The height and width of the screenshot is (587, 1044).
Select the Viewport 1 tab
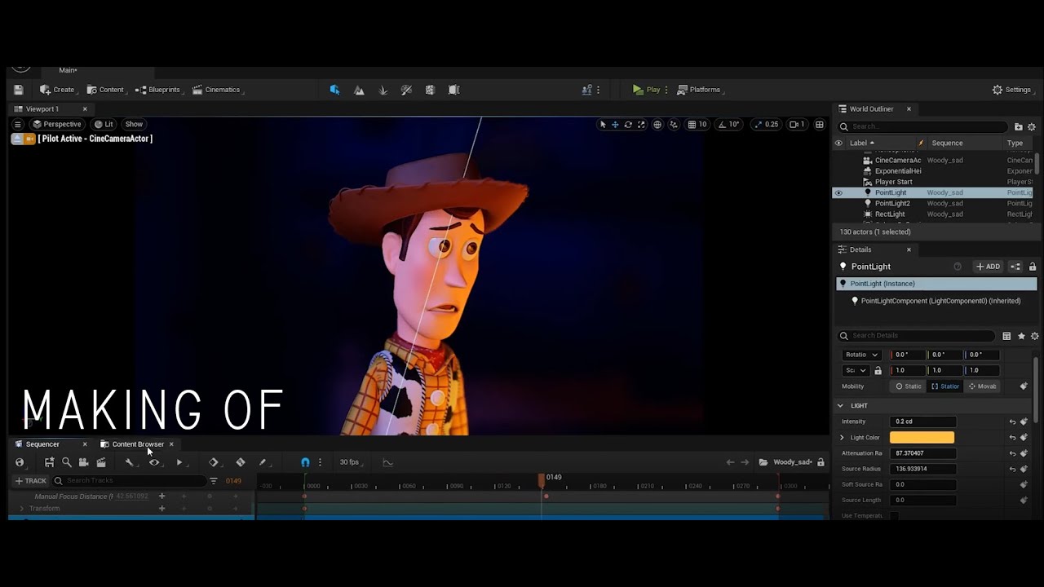42,108
